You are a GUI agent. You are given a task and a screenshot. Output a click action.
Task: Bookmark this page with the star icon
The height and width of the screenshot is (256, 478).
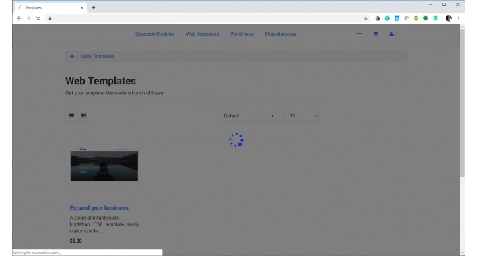click(366, 18)
